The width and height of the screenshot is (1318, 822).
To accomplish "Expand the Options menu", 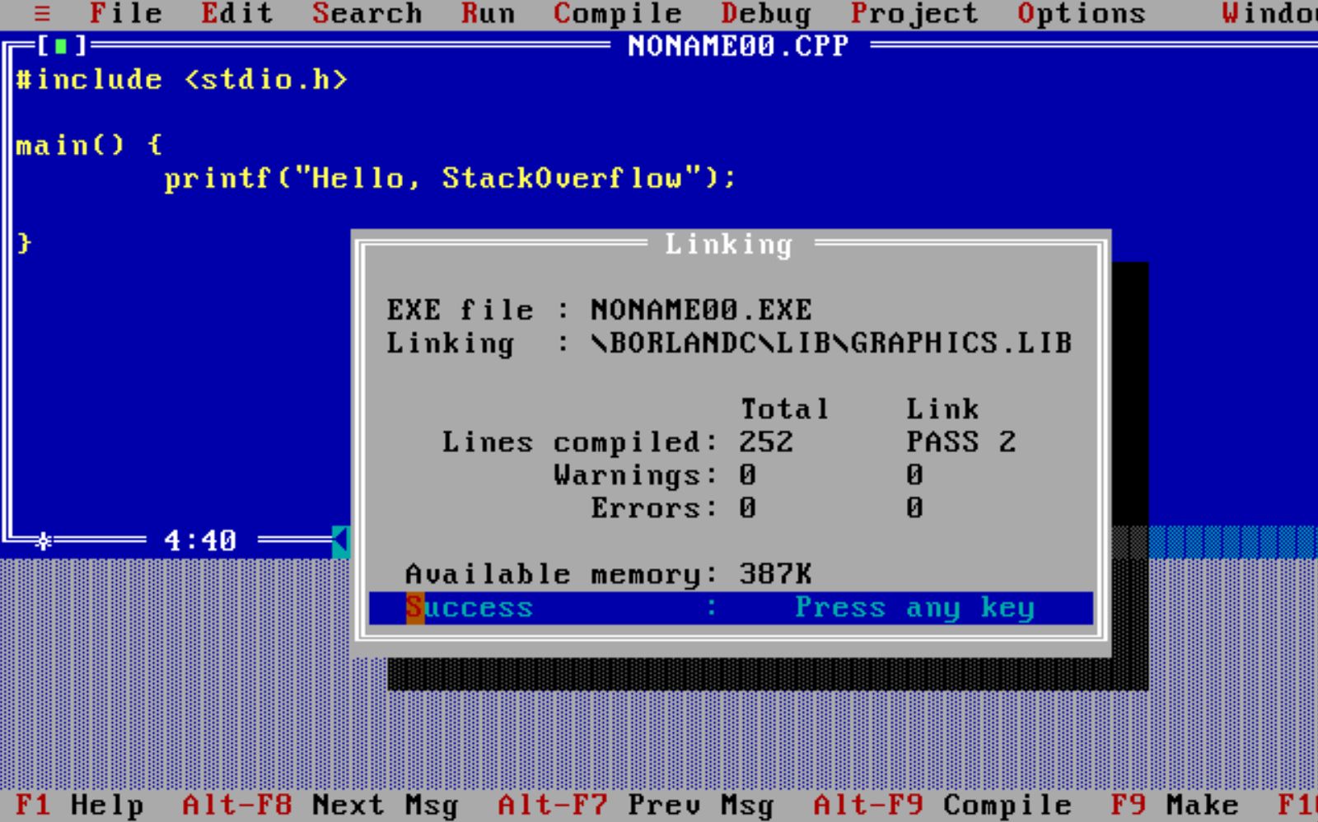I will [1081, 13].
